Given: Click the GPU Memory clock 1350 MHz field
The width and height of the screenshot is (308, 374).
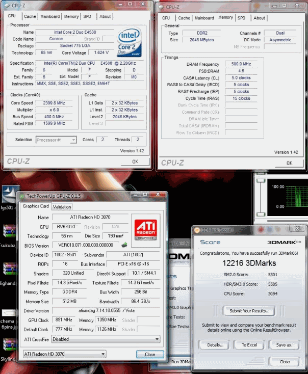Looking at the screenshot, I should pyautogui.click(x=107, y=319).
